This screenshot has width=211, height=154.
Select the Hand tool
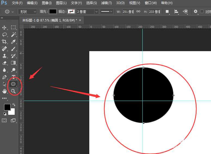point(4,91)
